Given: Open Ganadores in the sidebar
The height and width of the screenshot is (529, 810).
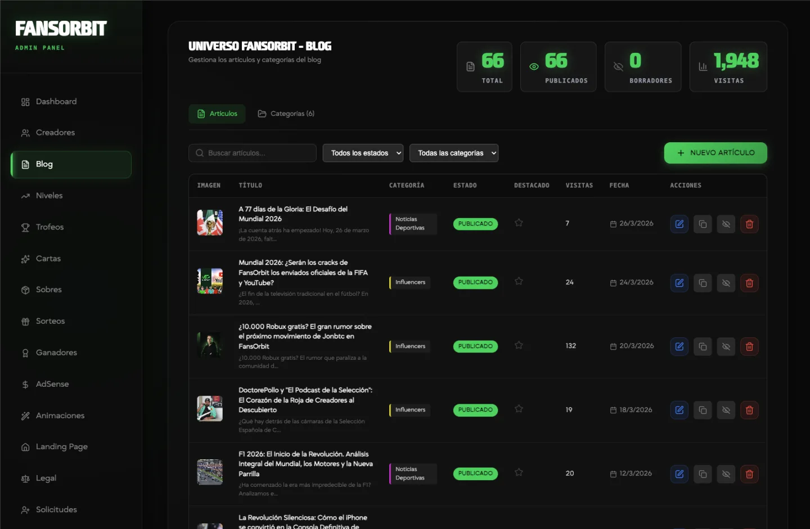Looking at the screenshot, I should click(71, 352).
